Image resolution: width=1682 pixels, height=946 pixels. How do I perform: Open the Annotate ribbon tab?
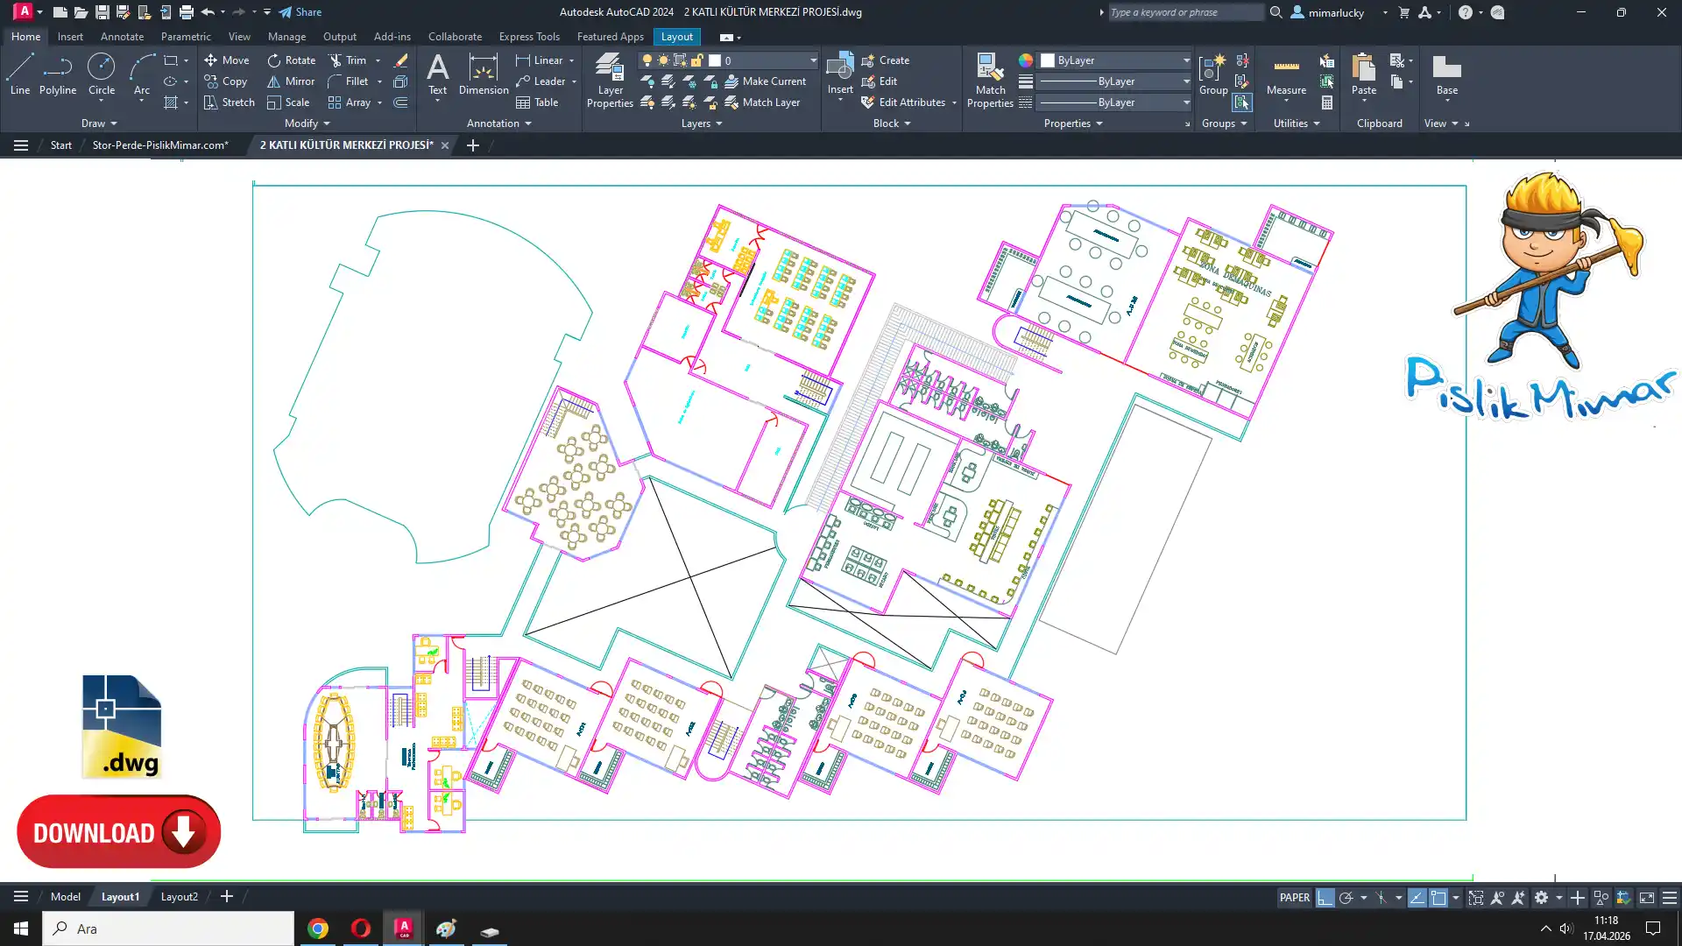(122, 37)
